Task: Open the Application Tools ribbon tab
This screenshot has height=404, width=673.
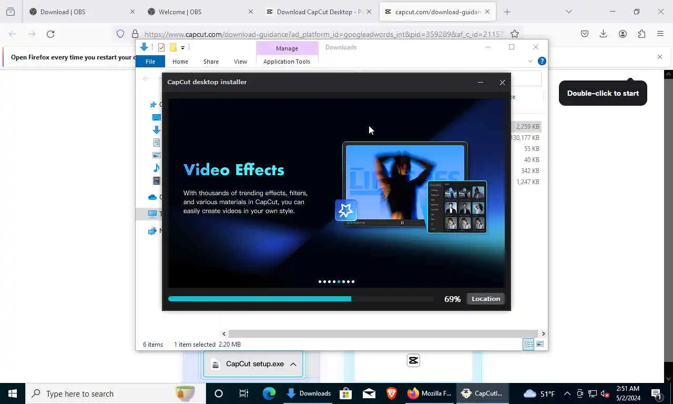Action: [x=287, y=62]
